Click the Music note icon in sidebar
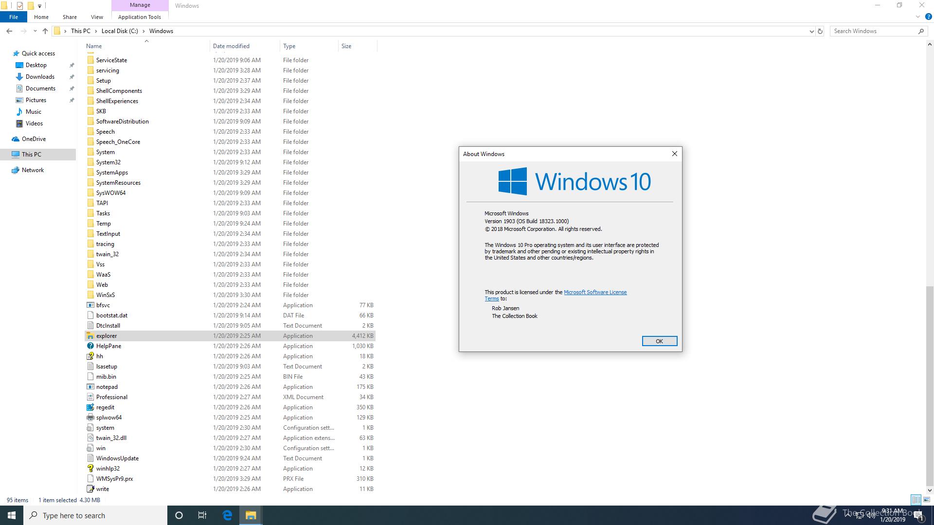This screenshot has height=525, width=934. 19,112
